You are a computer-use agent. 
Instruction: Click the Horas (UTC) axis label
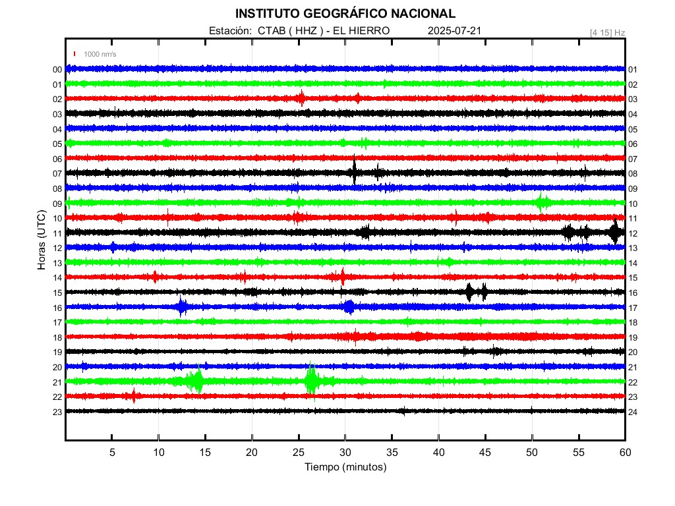[42, 240]
